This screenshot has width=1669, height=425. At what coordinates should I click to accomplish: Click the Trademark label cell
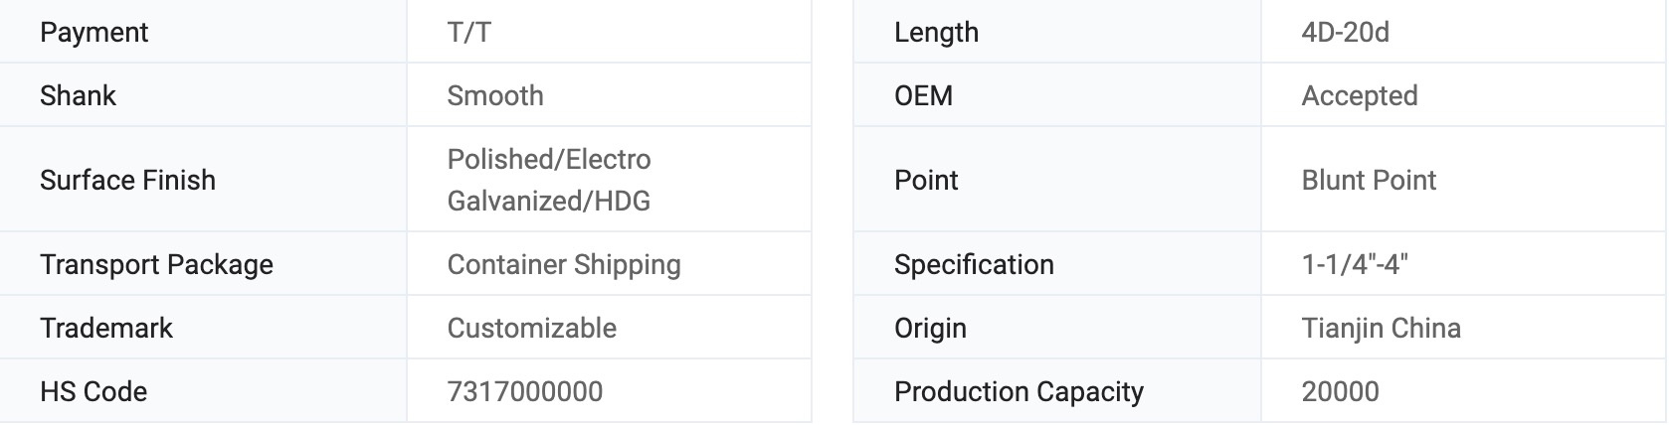106,329
